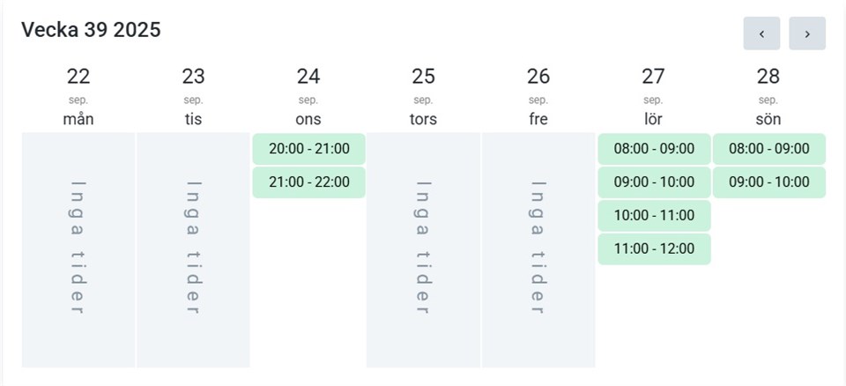The image size is (846, 386).
Task: Go to previous week using left chevron
Action: [x=761, y=33]
